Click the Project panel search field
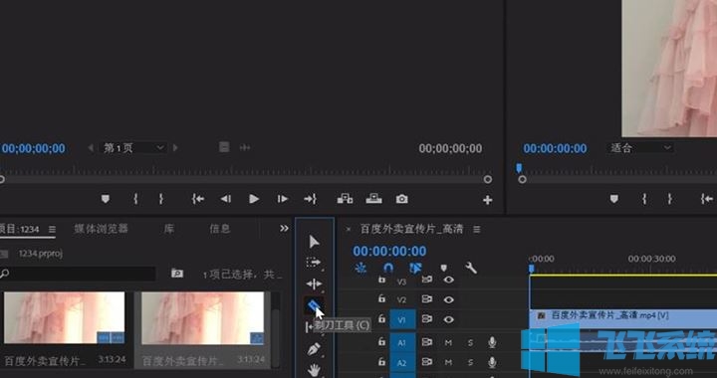 [x=78, y=274]
